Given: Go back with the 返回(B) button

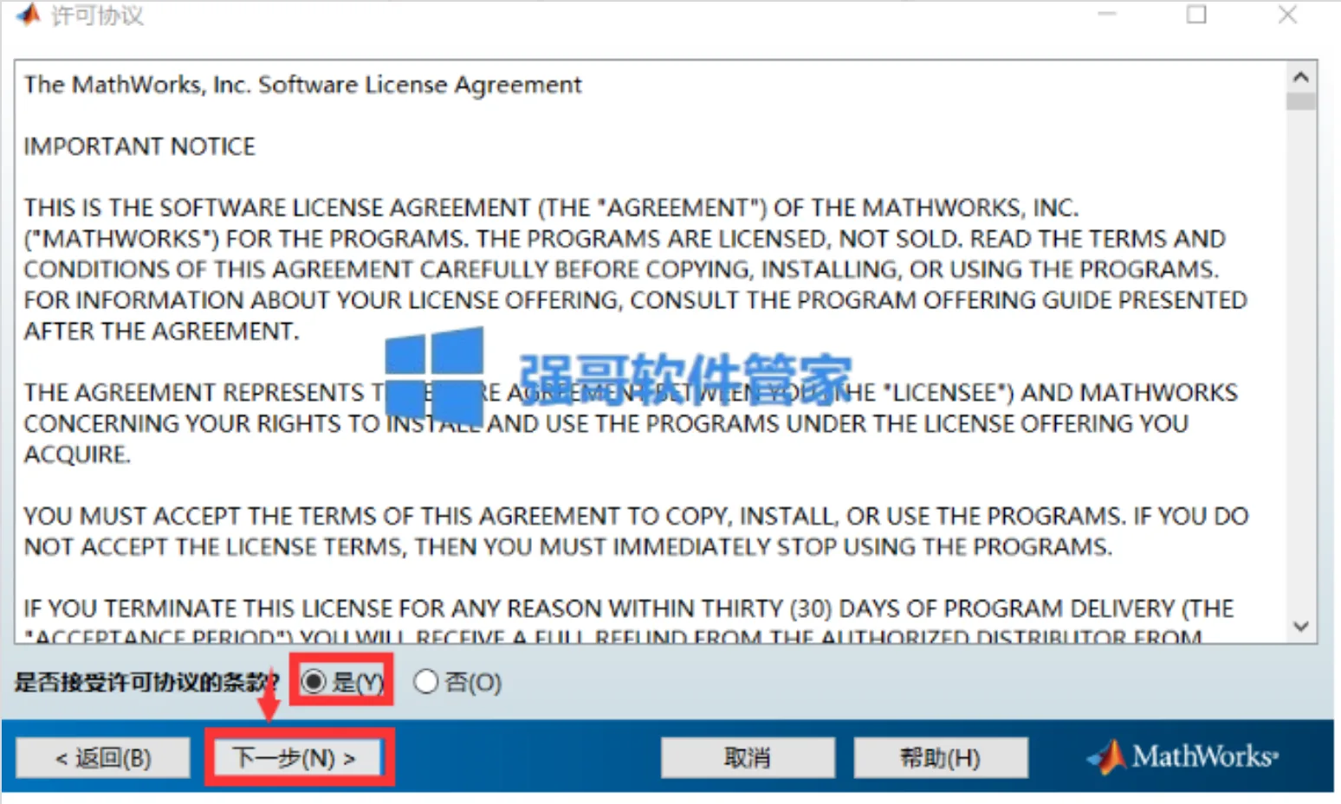Looking at the screenshot, I should pyautogui.click(x=103, y=758).
